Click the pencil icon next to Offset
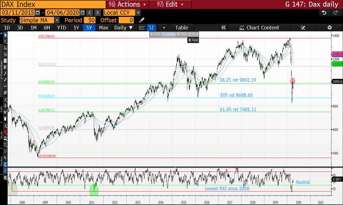Image resolution: width=343 pixels, height=205 pixels. 142,20
